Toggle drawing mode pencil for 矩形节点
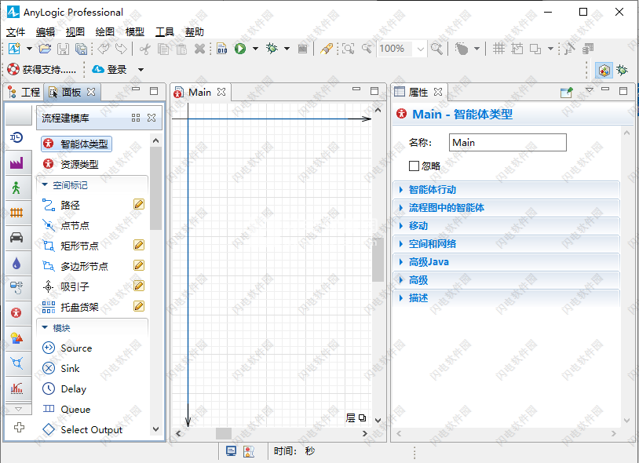 pos(139,245)
